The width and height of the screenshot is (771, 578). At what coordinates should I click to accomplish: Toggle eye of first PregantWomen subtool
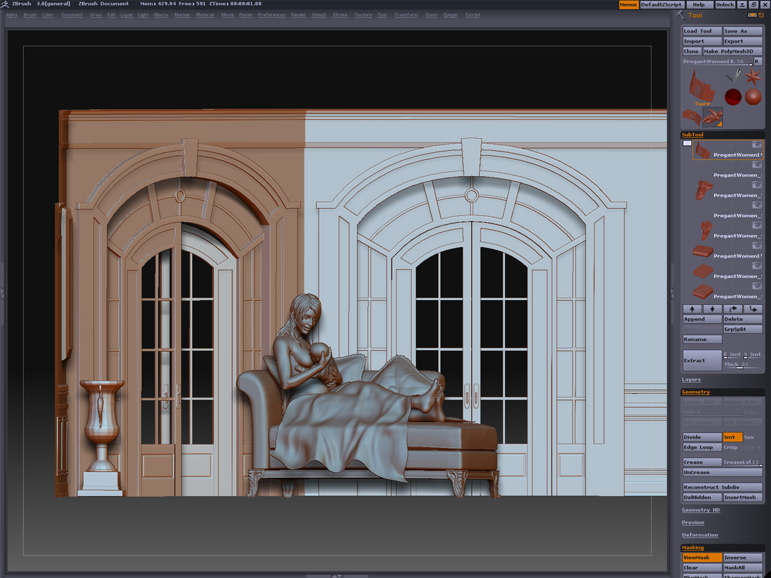coord(757,145)
